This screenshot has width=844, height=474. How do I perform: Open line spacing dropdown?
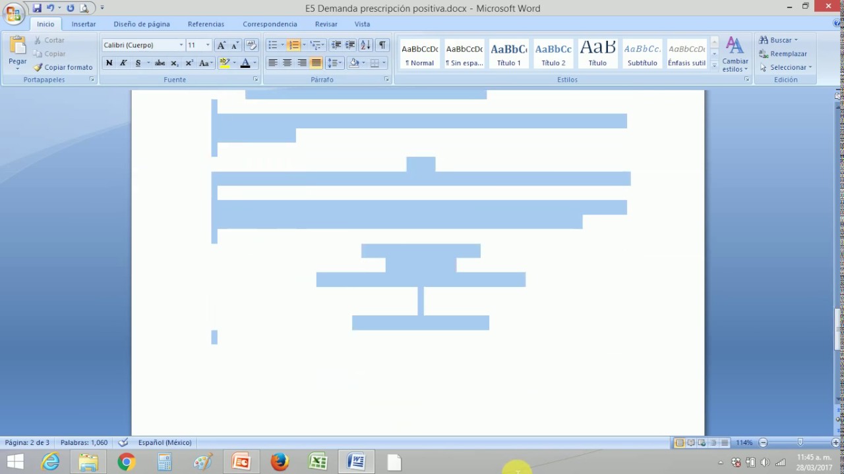tap(334, 63)
